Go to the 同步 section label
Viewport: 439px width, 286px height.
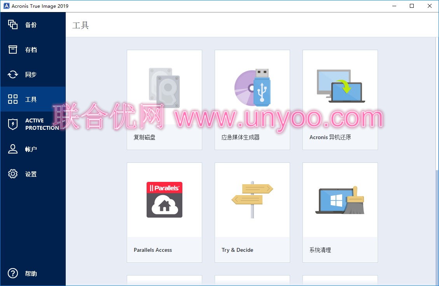pyautogui.click(x=31, y=75)
